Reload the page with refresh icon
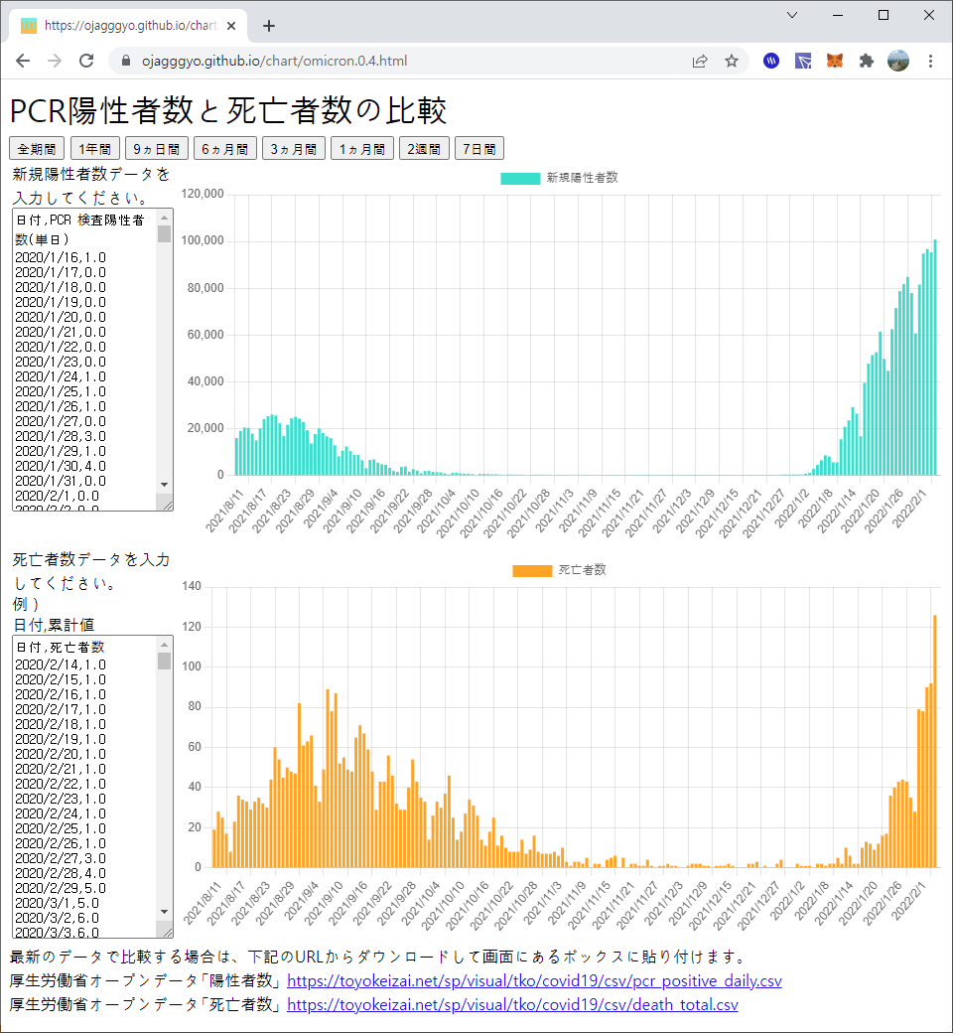 click(x=86, y=62)
